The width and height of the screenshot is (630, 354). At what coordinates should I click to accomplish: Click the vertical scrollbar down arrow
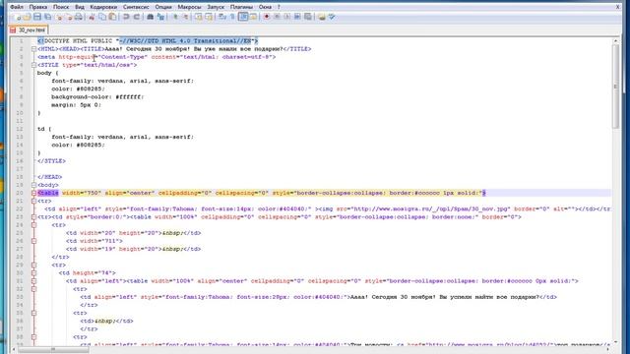(x=615, y=342)
